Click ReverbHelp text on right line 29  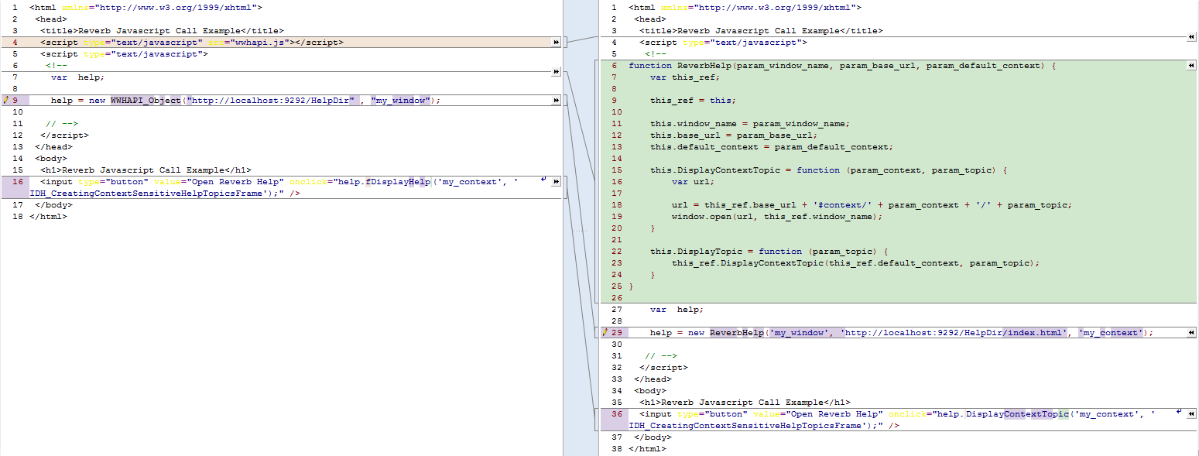click(x=737, y=333)
